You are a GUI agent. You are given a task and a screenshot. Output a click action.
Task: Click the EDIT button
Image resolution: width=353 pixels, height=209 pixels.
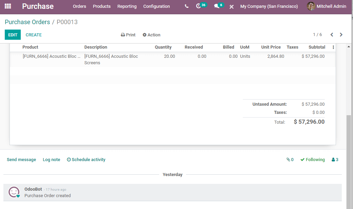pos(13,35)
